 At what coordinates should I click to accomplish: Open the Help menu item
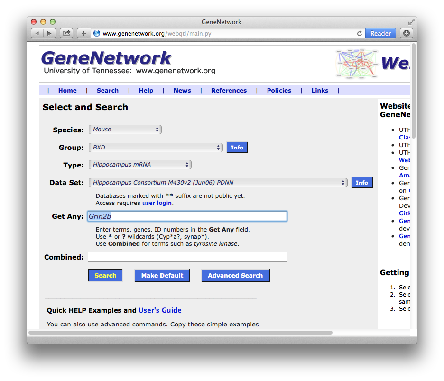click(x=146, y=91)
